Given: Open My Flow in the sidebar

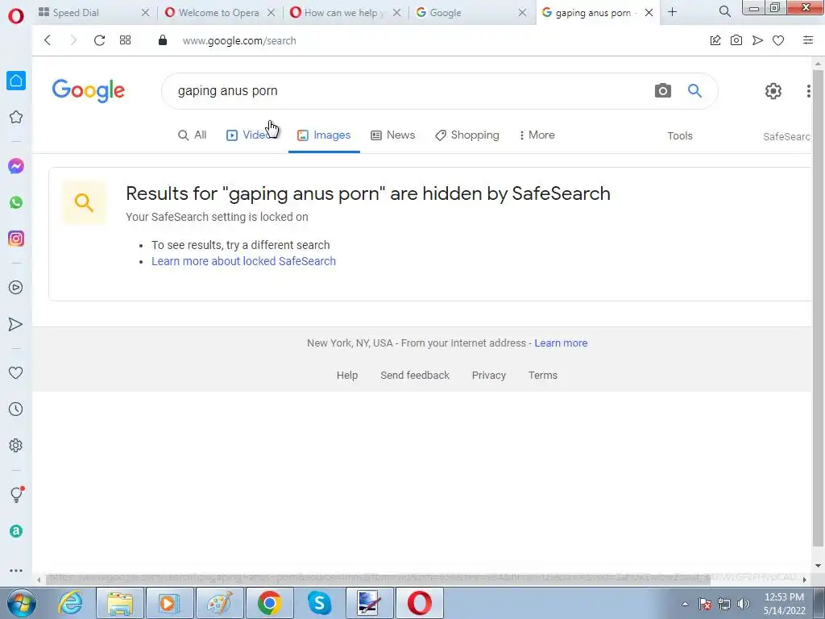Looking at the screenshot, I should coord(16,324).
